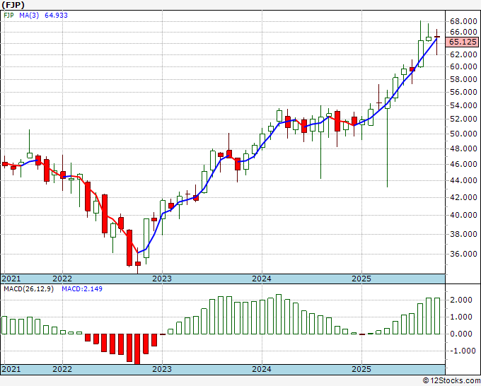Click the 42.000 price axis label
This screenshot has height=386, width=481.
point(463,197)
